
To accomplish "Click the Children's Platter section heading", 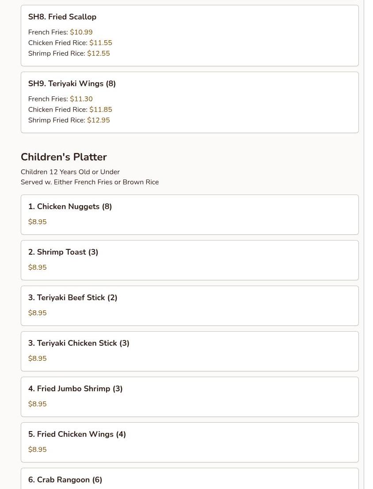I will click(x=64, y=157).
